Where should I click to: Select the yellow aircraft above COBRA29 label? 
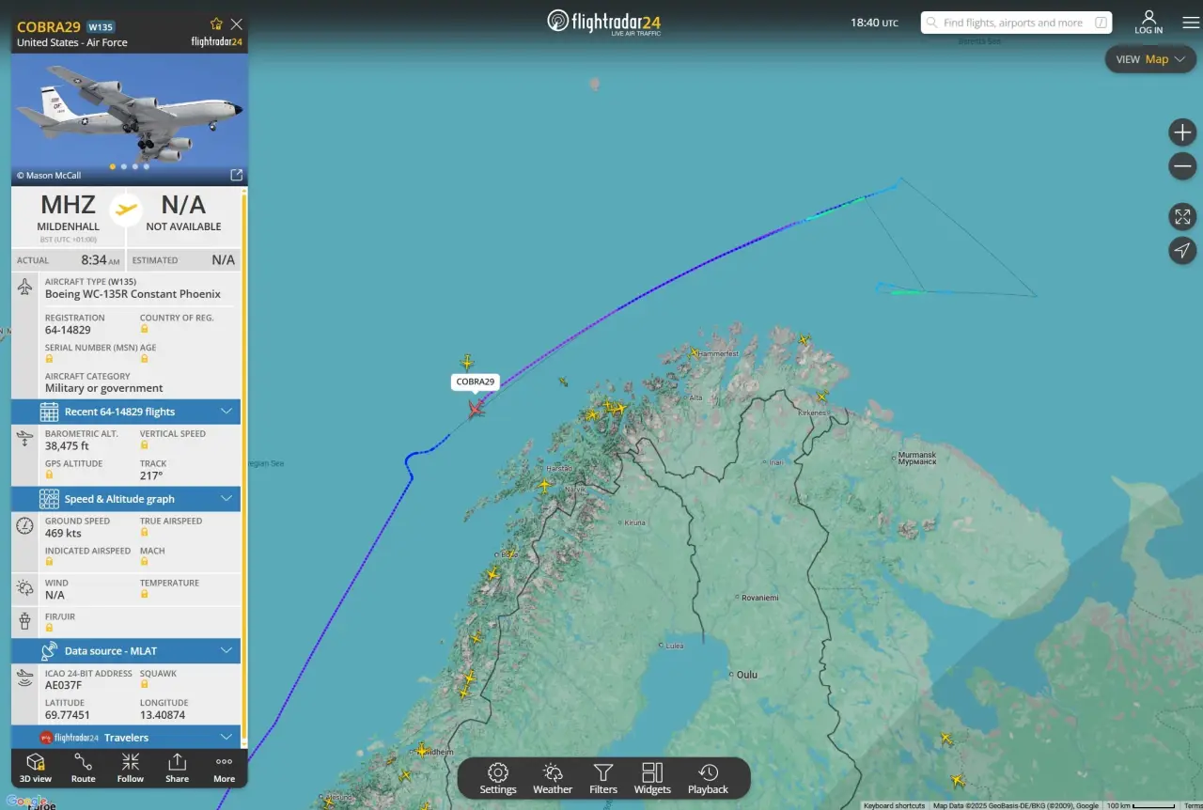click(x=467, y=362)
